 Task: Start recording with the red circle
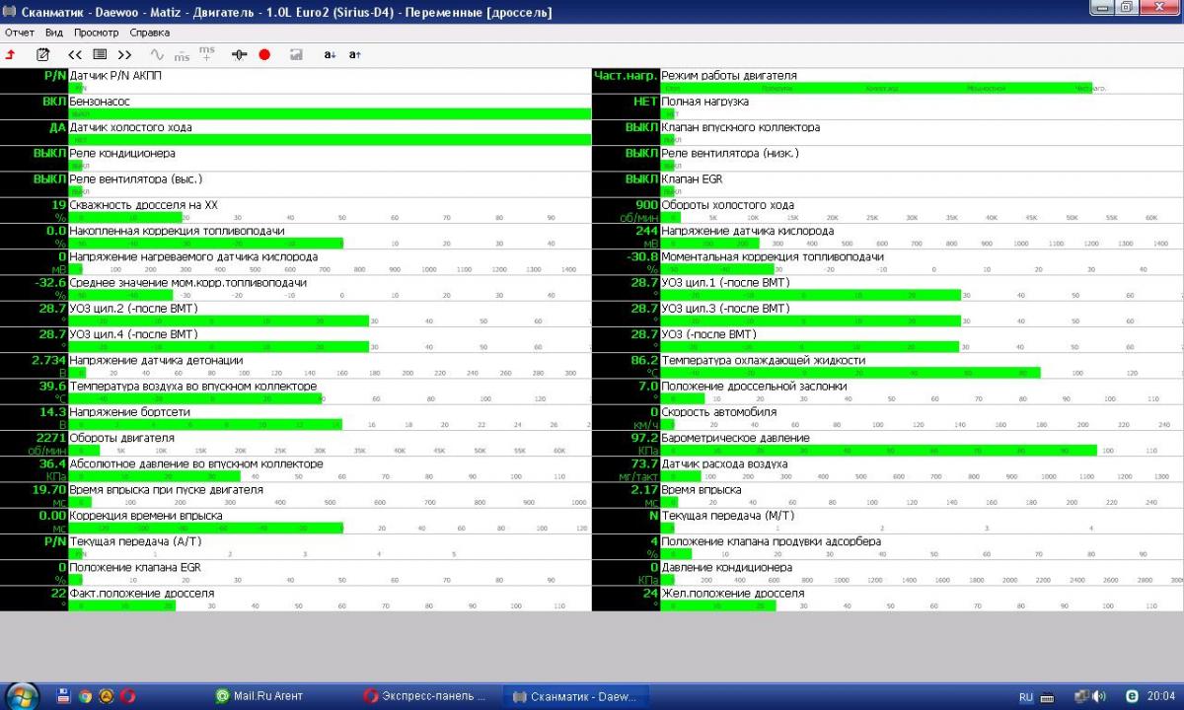[x=264, y=54]
